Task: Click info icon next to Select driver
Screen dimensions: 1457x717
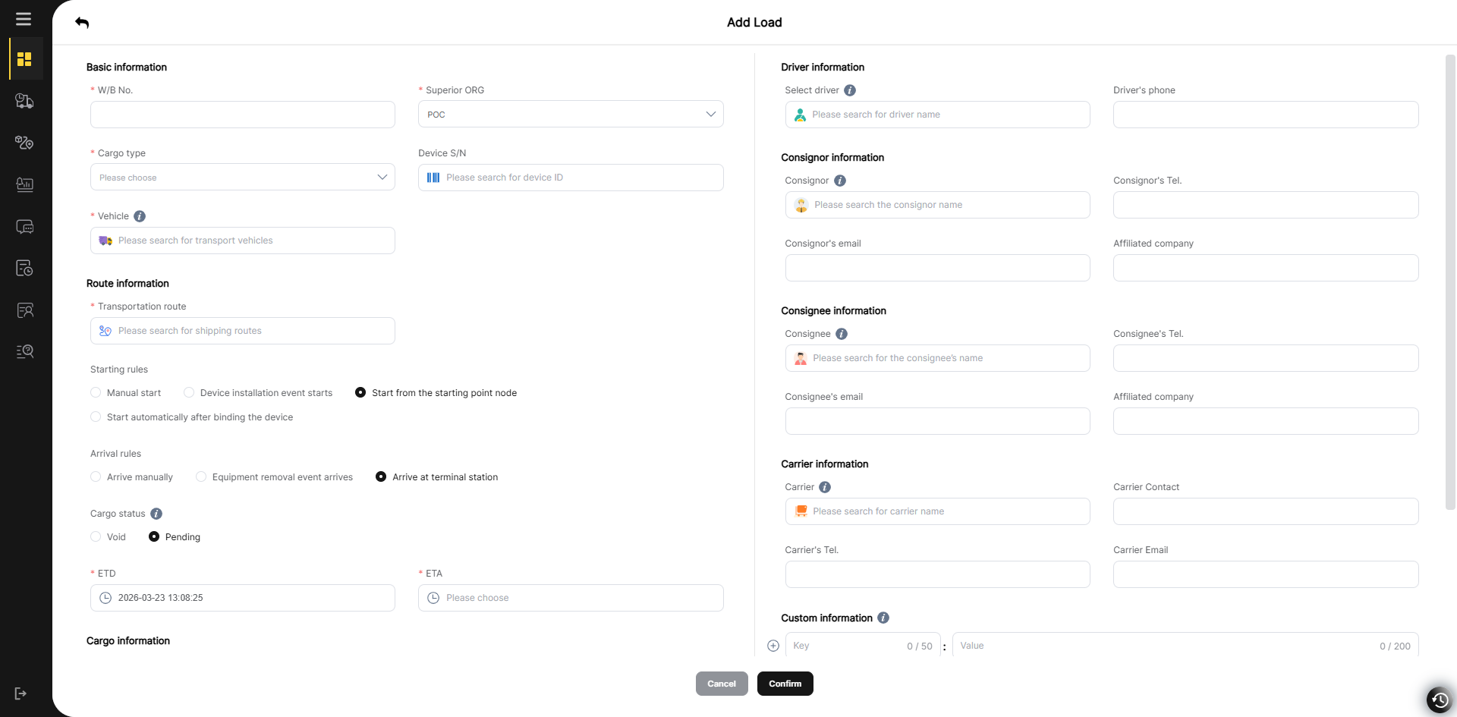Action: 850,90
